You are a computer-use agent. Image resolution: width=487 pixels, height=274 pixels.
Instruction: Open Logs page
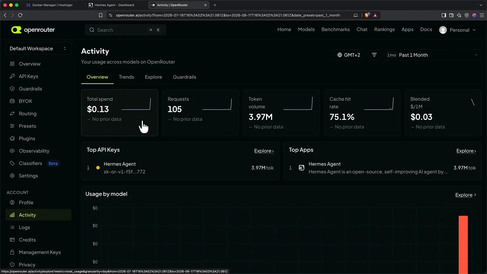[38, 227]
